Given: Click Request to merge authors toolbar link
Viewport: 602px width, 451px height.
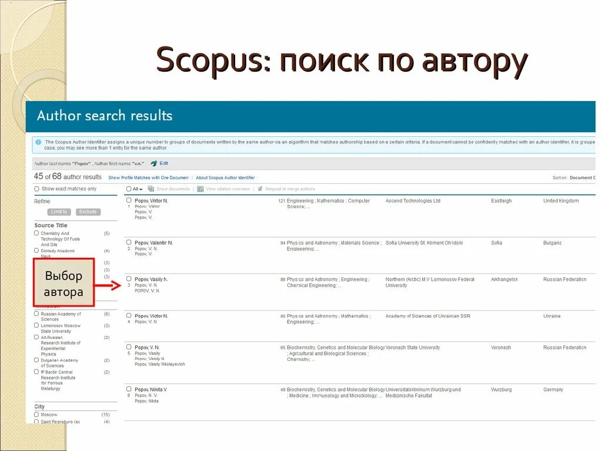Looking at the screenshot, I should (290, 189).
